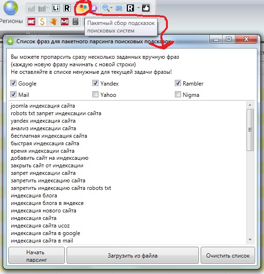Click the purple bar chart icon
Image resolution: width=264 pixels, height=274 pixels.
point(94,8)
